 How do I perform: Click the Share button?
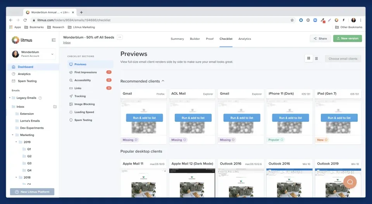pyautogui.click(x=320, y=39)
